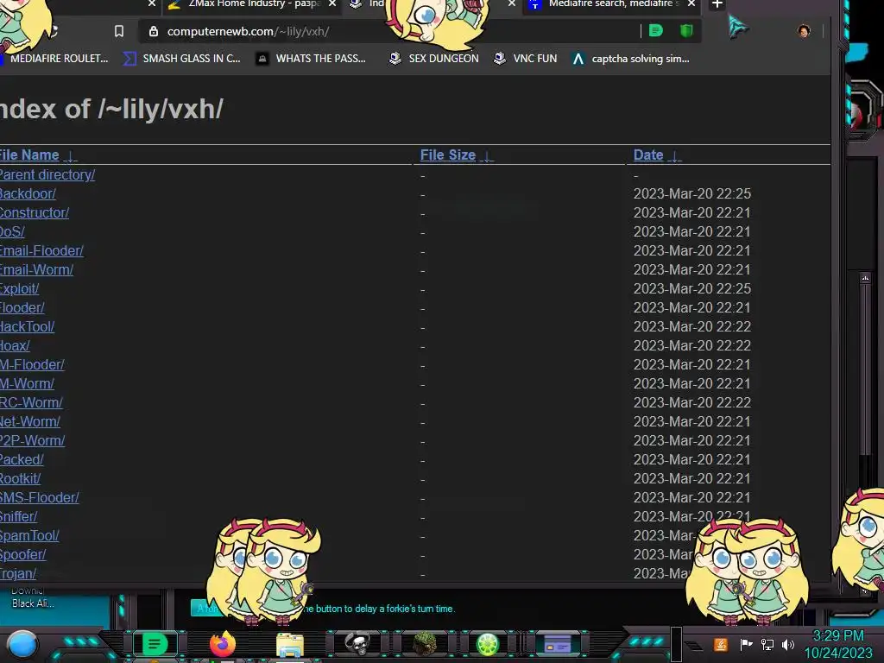Image resolution: width=884 pixels, height=663 pixels.
Task: Open the card-window app in taskbar
Action: coord(557,644)
